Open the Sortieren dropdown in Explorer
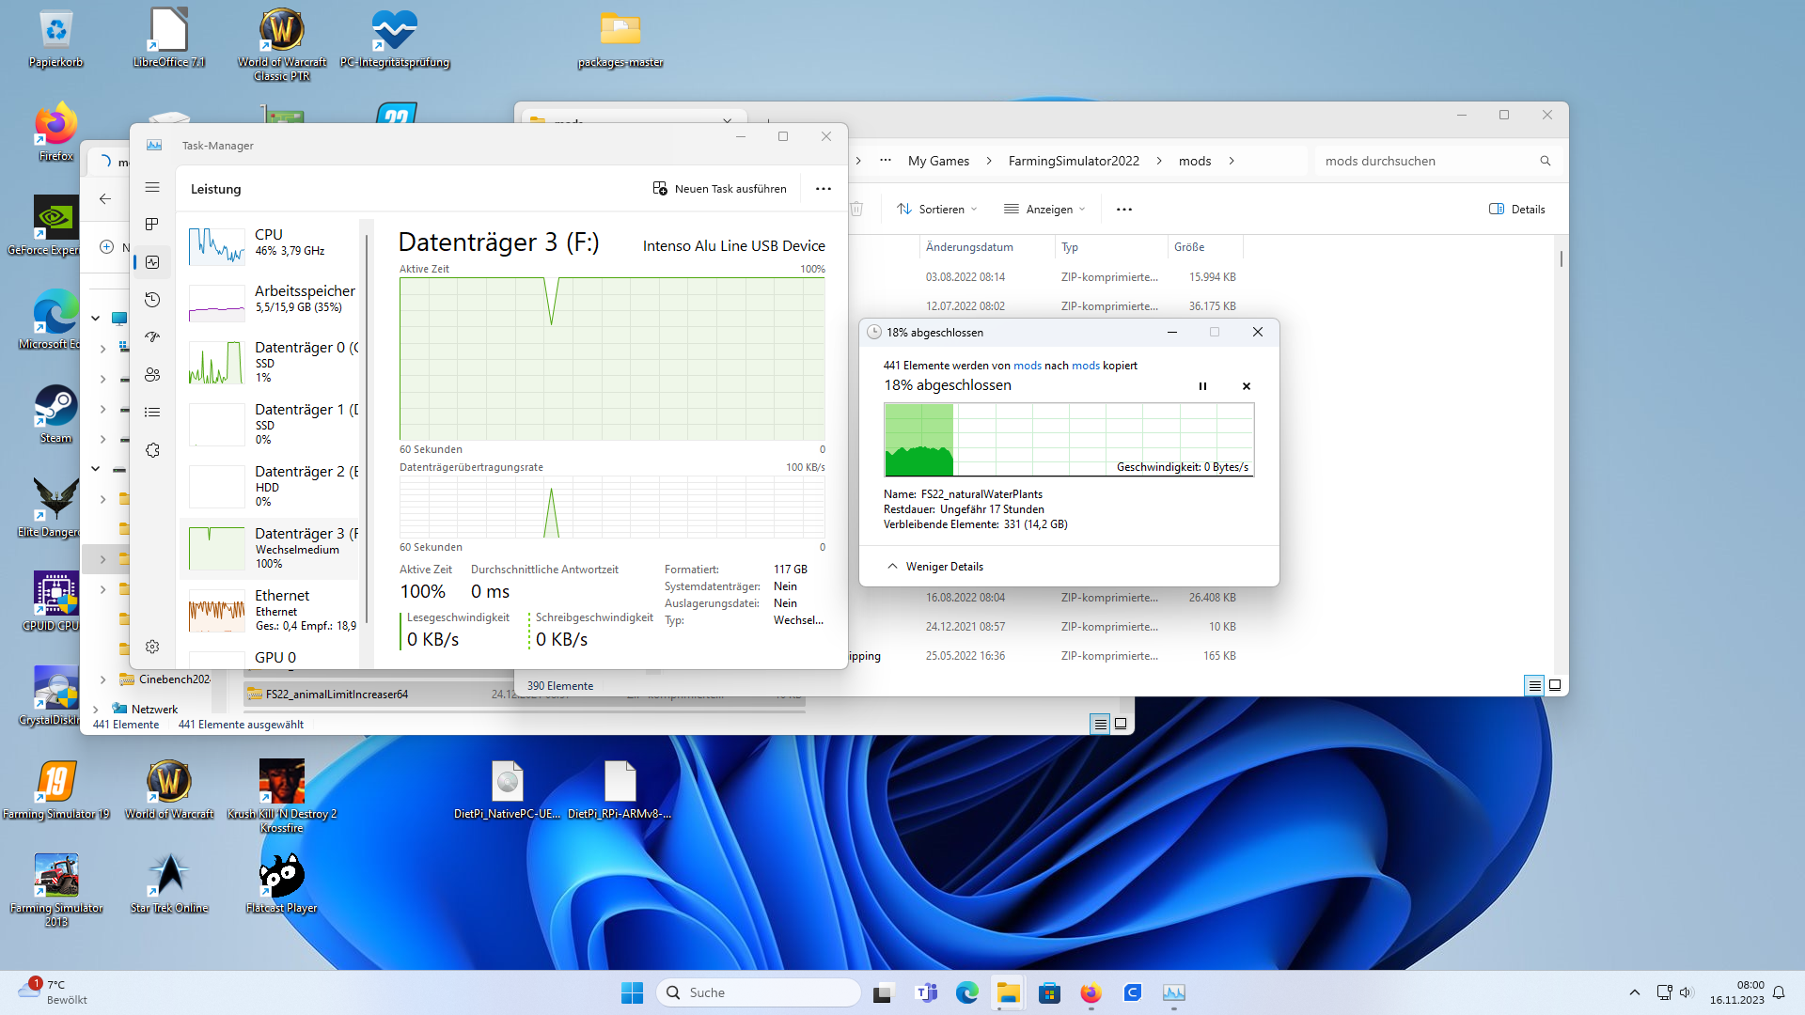The height and width of the screenshot is (1015, 1805). coord(936,209)
